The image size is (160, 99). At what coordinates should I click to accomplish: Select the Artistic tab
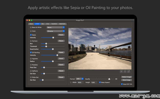pyautogui.click(x=37, y=24)
